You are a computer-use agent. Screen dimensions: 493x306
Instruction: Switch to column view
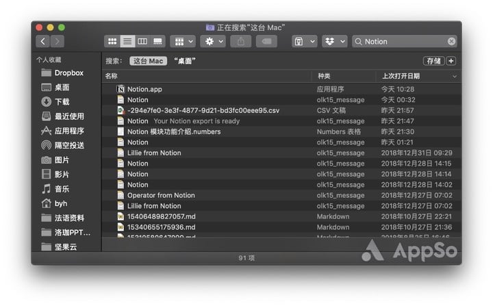coord(142,41)
